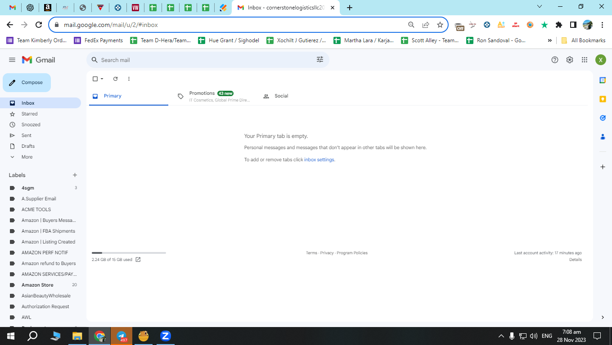Open Telegram from the taskbar
Screen dimensions: 612x345
point(121,336)
